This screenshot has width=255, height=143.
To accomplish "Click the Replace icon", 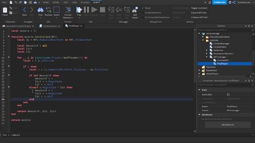I will coord(49,10).
